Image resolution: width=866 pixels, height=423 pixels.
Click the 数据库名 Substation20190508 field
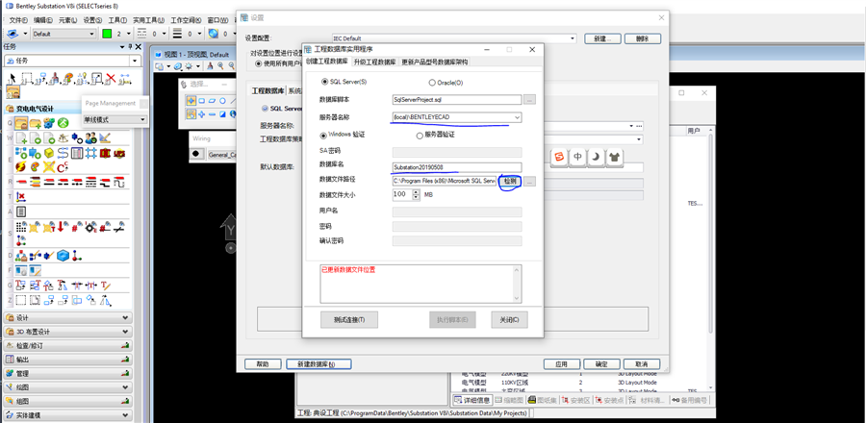coord(457,167)
